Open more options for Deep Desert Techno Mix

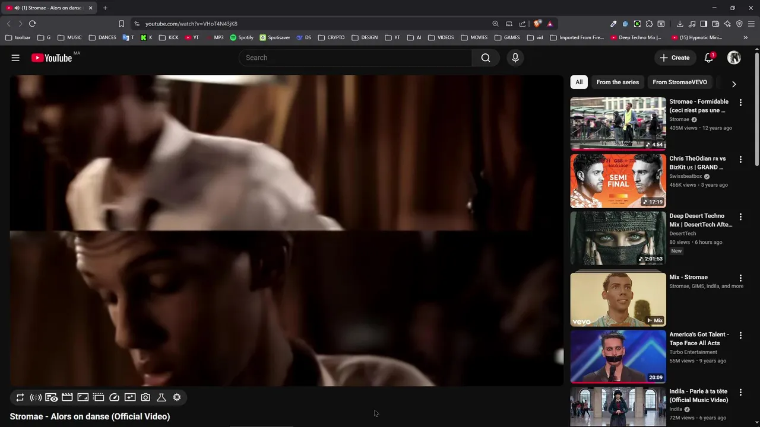pyautogui.click(x=740, y=217)
